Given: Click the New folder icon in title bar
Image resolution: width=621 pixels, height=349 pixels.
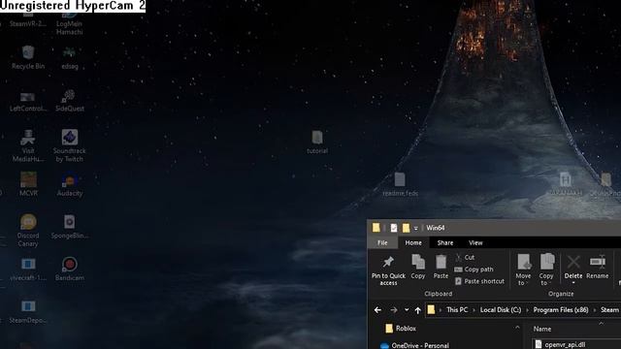Looking at the screenshot, I should pos(406,228).
